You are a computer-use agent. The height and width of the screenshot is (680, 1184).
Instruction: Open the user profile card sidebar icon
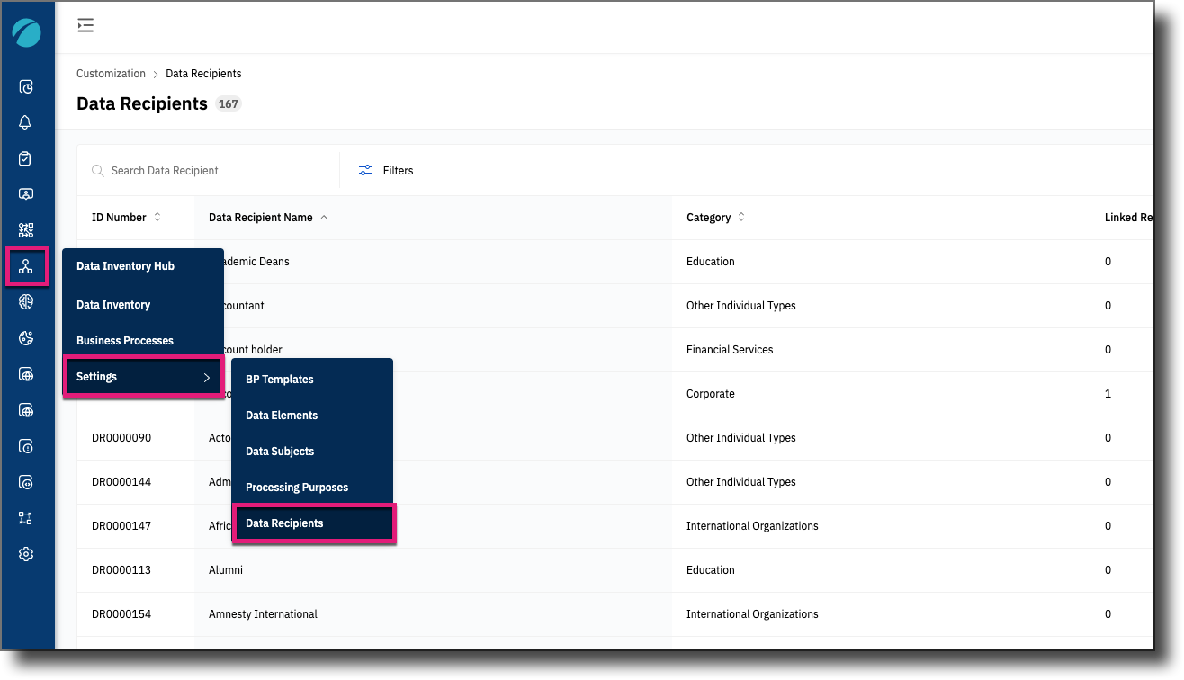(27, 193)
